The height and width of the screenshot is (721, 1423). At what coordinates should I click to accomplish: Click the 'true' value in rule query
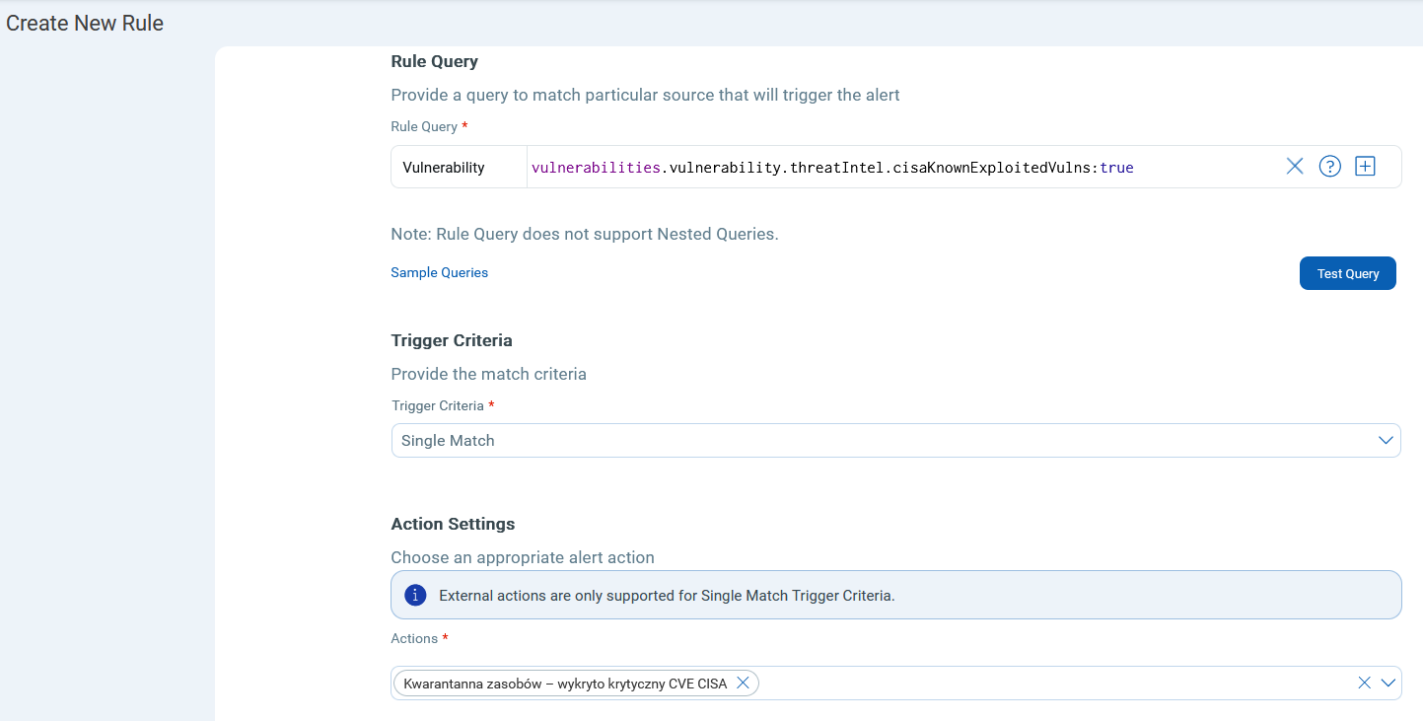point(1116,168)
